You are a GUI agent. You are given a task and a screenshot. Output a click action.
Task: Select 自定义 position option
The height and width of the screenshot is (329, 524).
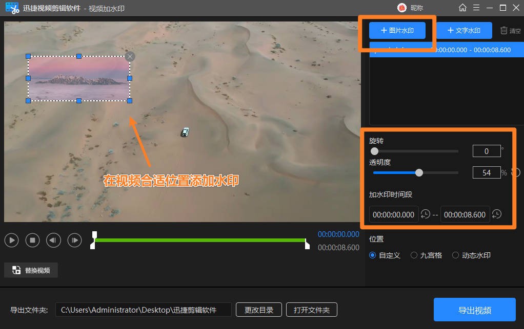point(373,255)
